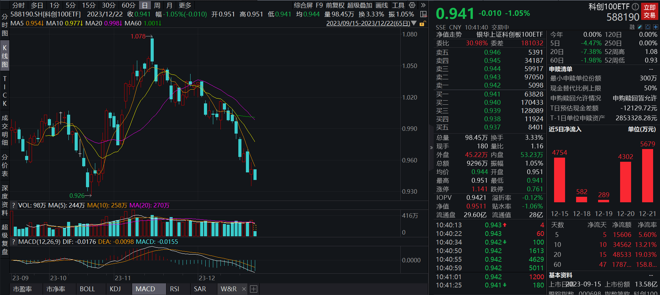Click the 买一 price 0.941

pyautogui.click(x=492, y=94)
